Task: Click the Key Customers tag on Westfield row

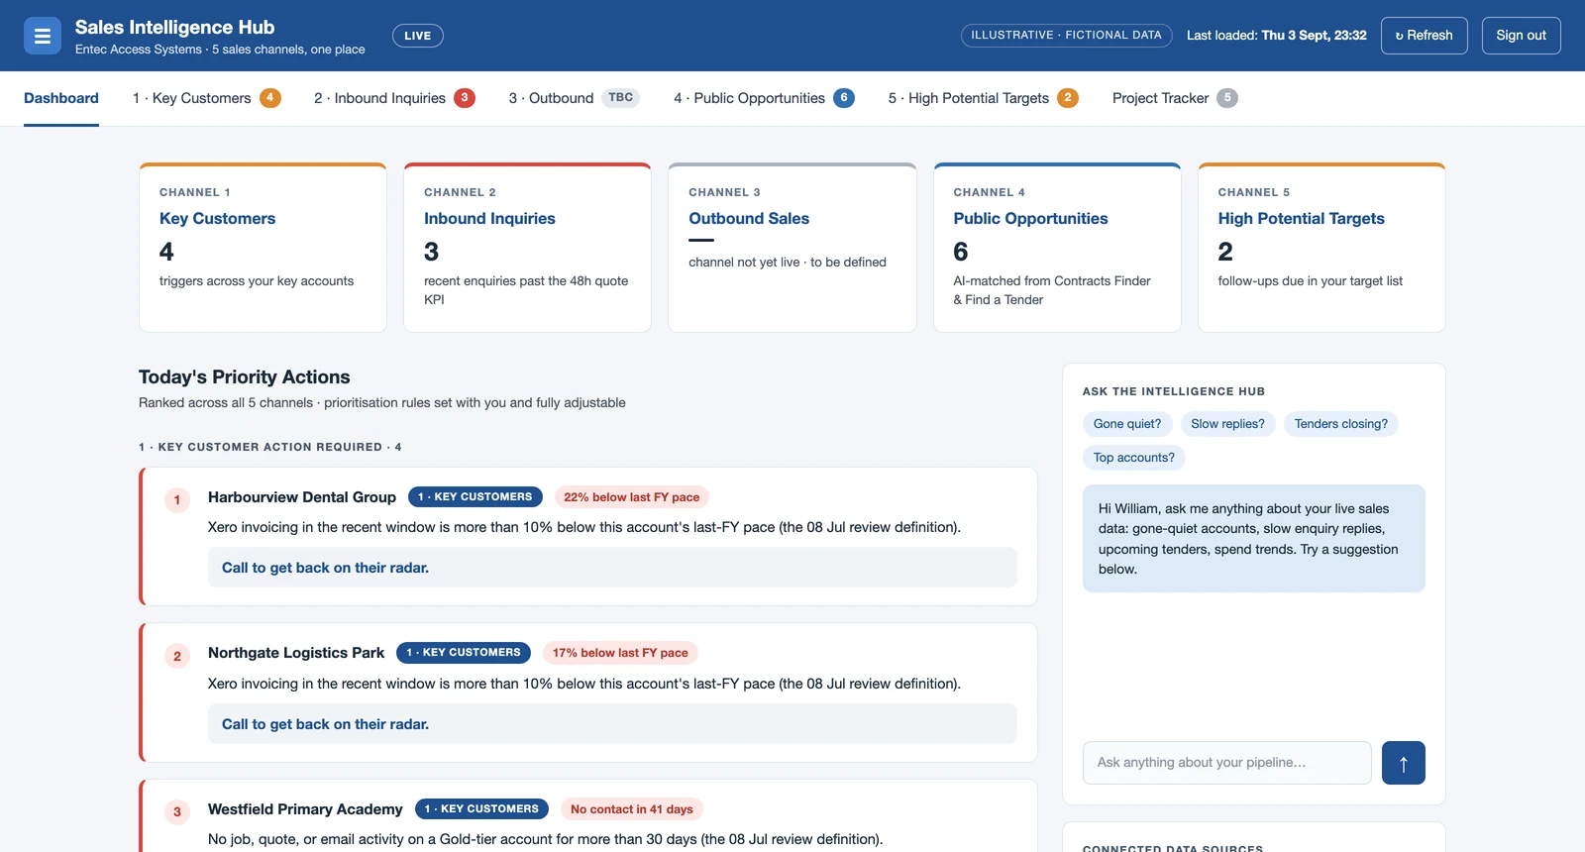Action: (482, 809)
